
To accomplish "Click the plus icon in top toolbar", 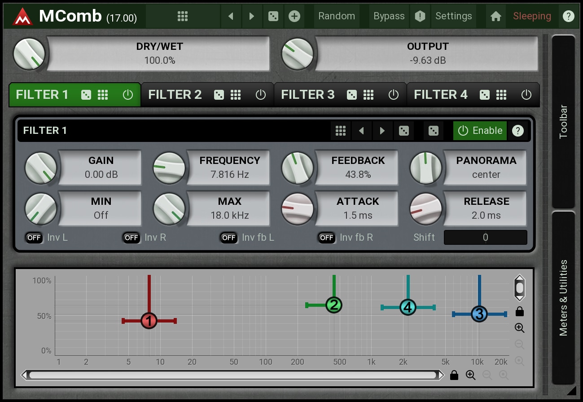I will [x=294, y=16].
